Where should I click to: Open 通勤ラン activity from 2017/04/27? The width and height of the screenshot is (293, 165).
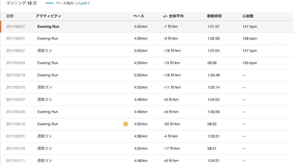(x=45, y=100)
